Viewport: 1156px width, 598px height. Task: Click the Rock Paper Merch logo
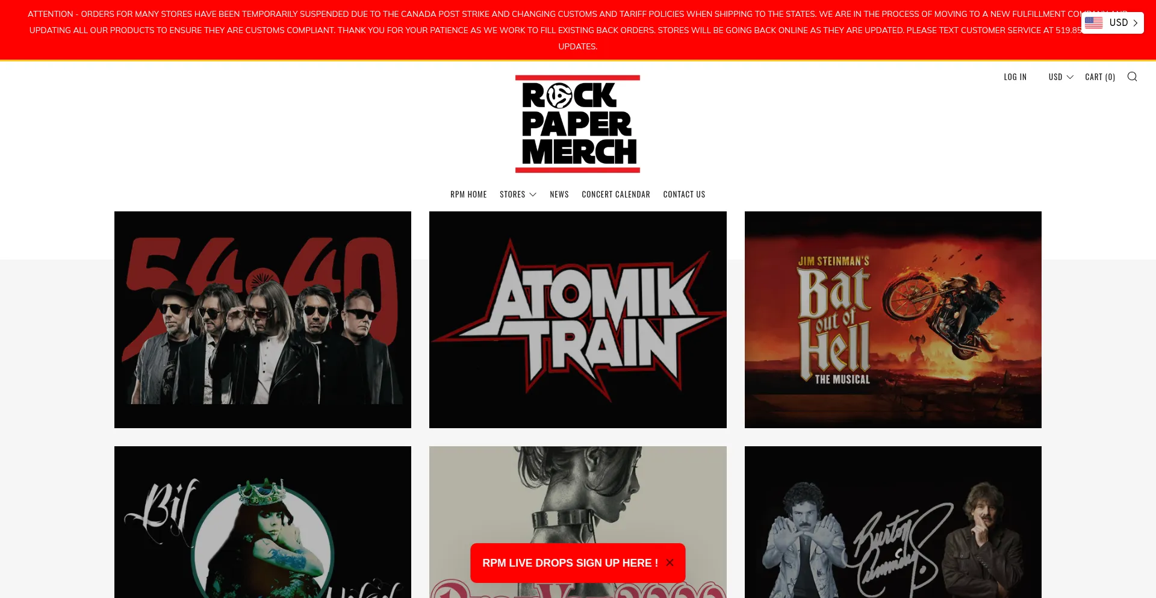pos(577,124)
